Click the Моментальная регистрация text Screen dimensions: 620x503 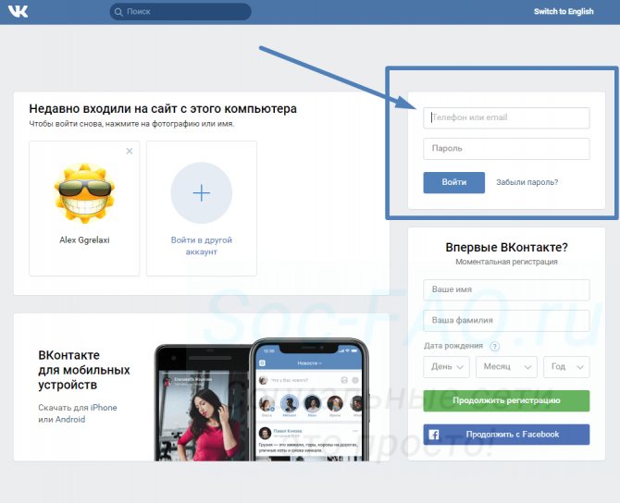pyautogui.click(x=506, y=262)
